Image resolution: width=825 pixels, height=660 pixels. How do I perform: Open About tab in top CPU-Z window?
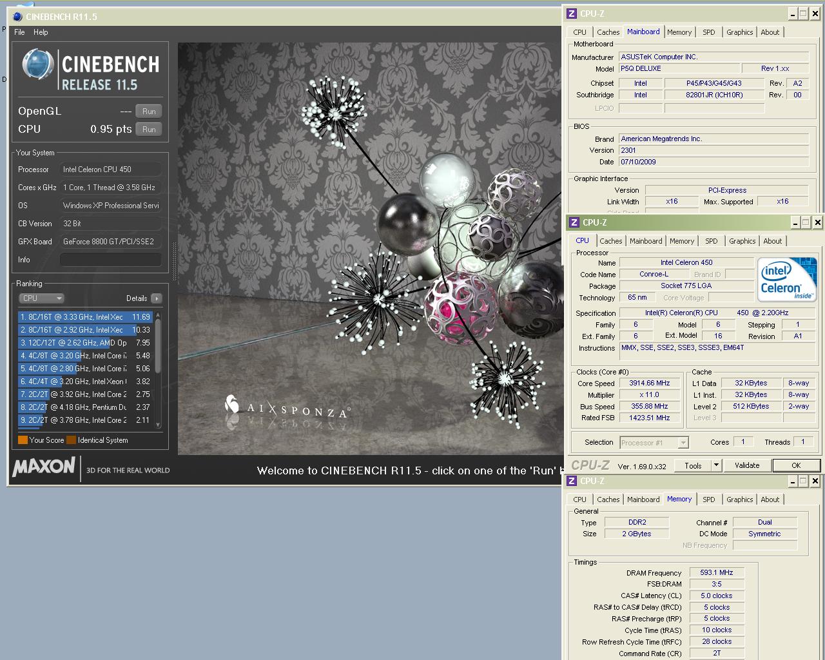[770, 32]
